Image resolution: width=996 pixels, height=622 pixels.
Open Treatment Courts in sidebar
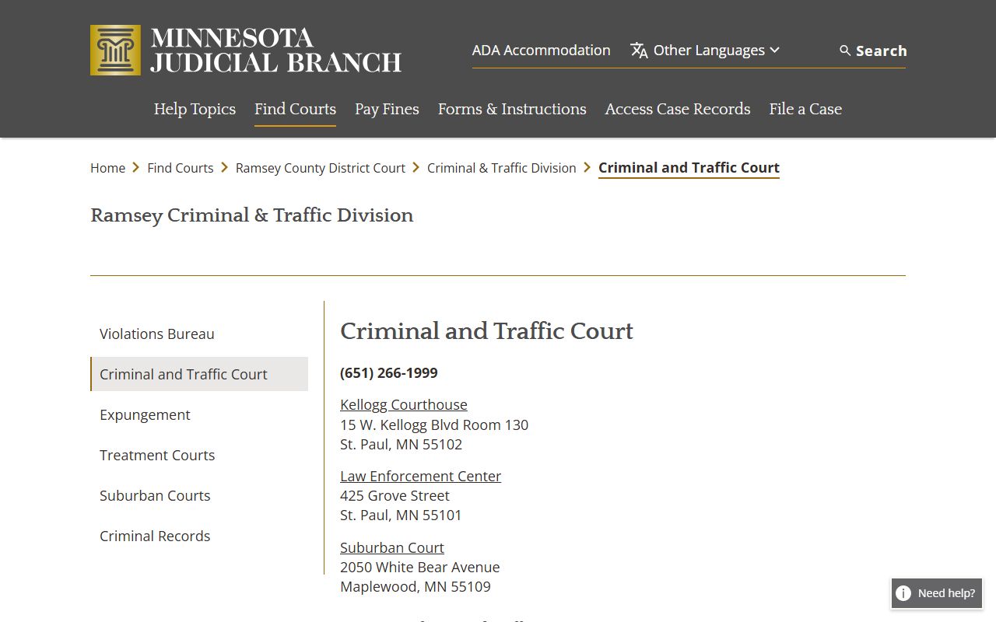click(x=199, y=455)
